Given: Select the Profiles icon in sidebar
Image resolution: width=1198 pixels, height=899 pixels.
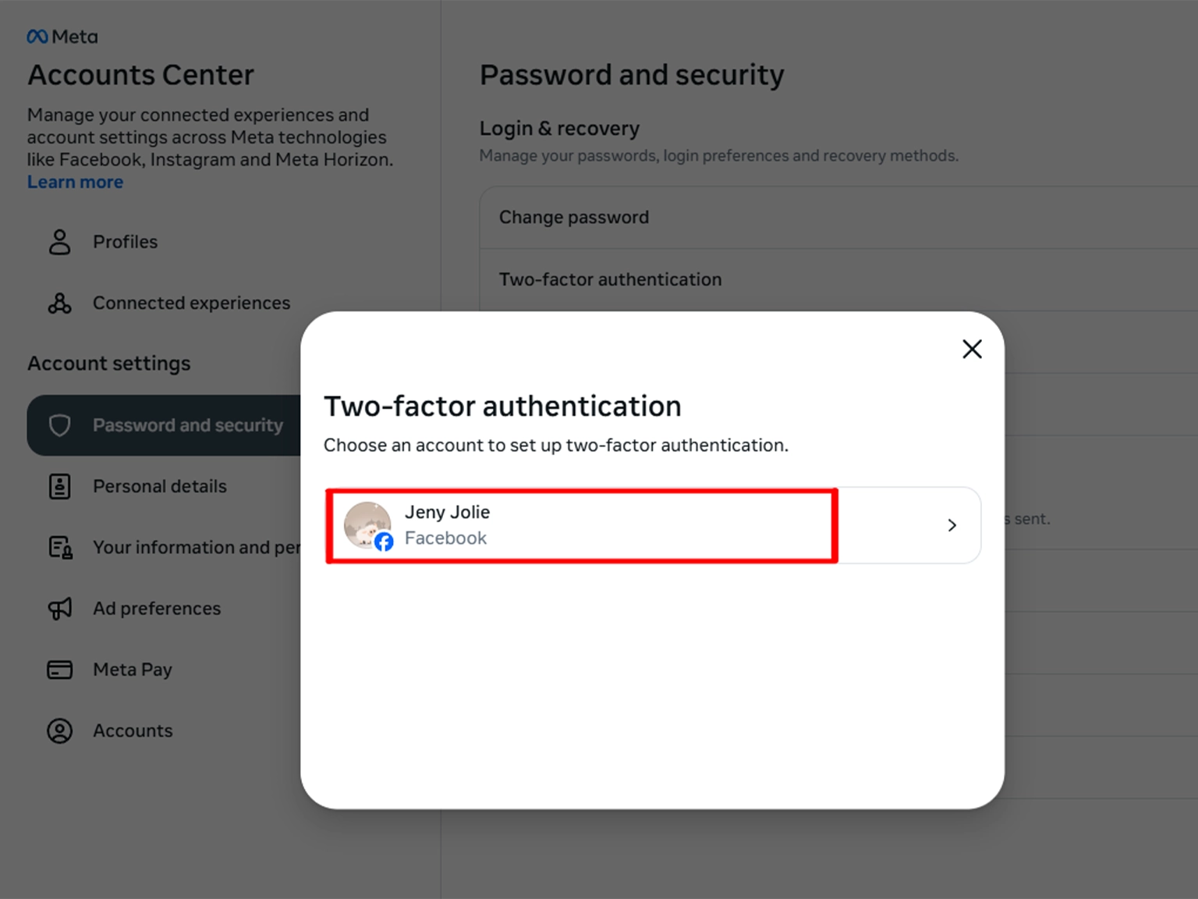Looking at the screenshot, I should click(x=59, y=242).
